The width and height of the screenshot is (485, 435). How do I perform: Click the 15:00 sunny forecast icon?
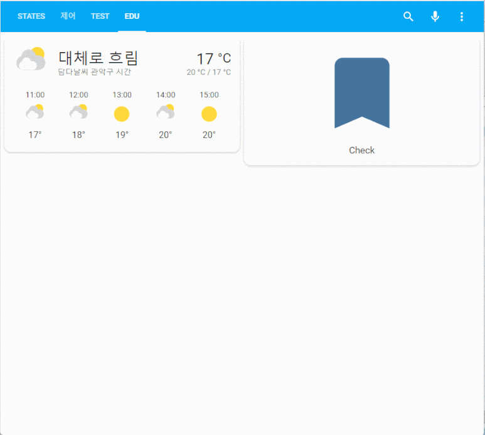[x=209, y=114]
